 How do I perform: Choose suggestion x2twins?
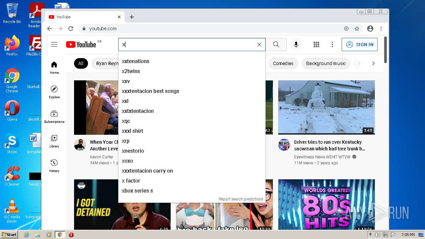point(192,71)
